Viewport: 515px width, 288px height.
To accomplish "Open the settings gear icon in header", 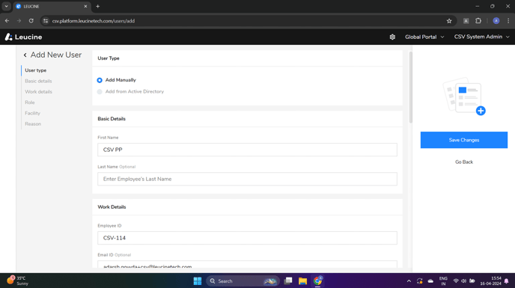I will pos(392,37).
